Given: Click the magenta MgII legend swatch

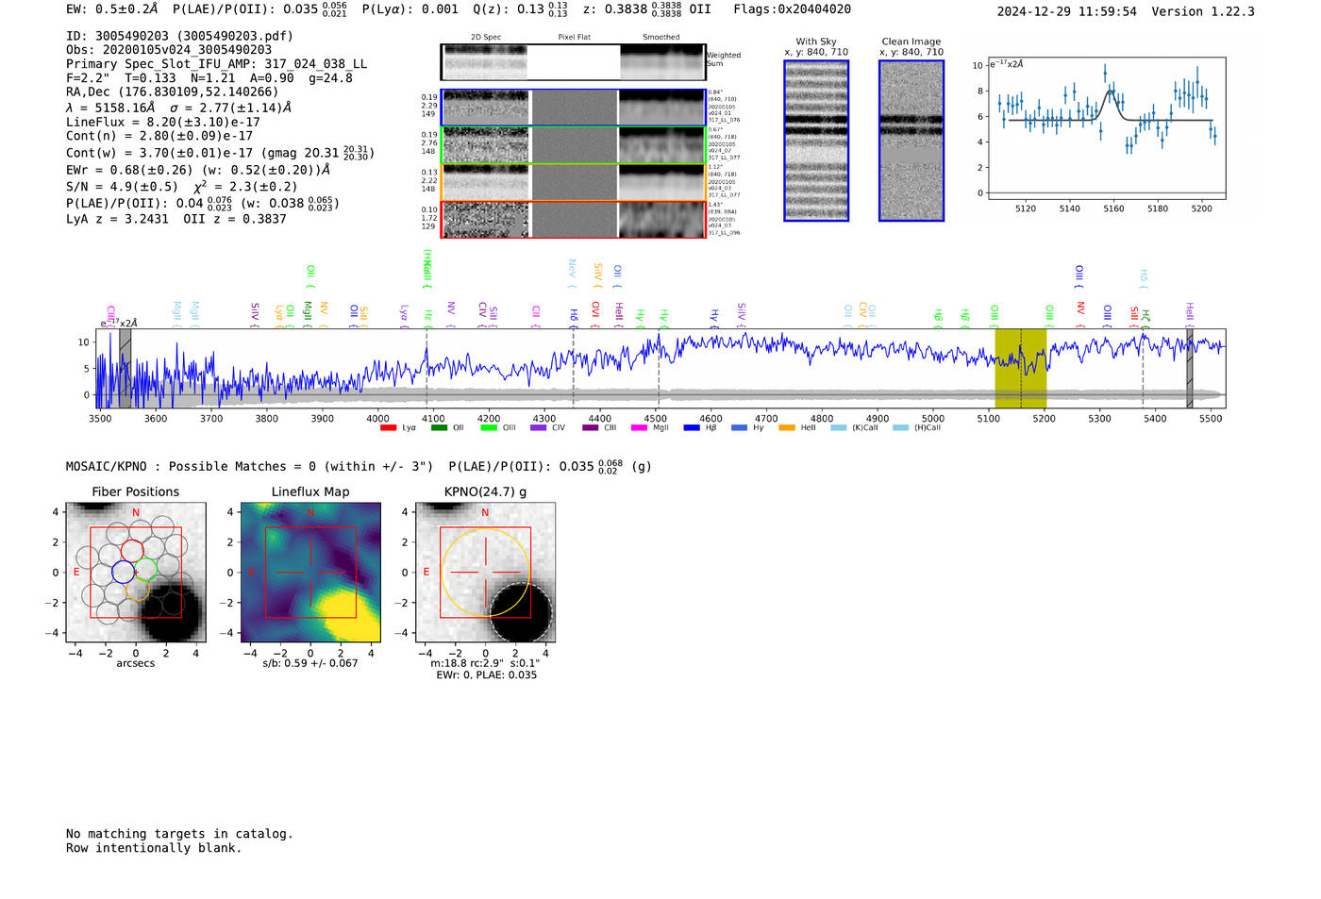Looking at the screenshot, I should point(640,428).
